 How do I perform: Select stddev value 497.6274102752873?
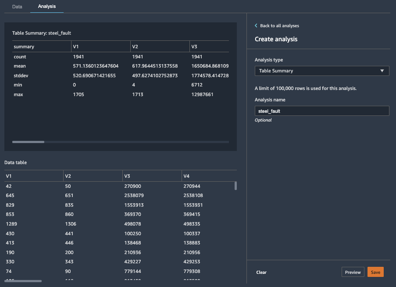coord(155,75)
